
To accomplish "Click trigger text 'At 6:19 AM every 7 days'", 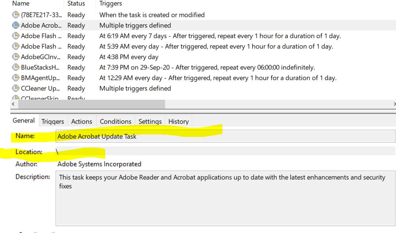I will [133, 36].
